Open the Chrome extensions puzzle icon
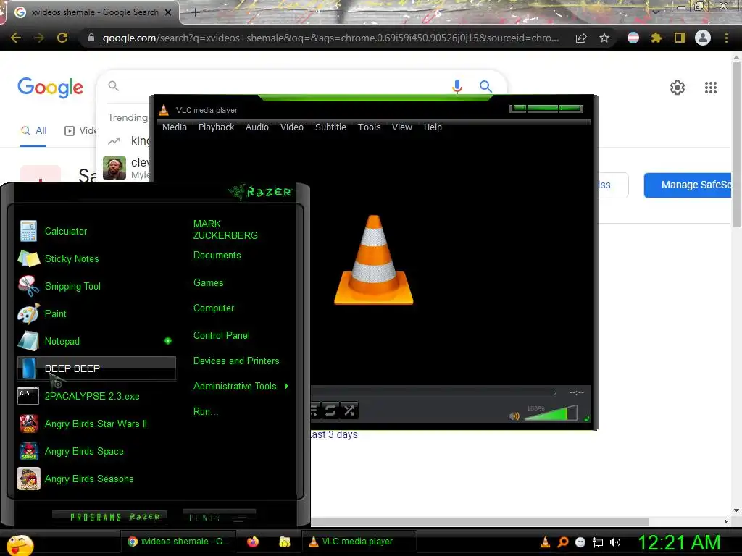This screenshot has height=556, width=742. point(656,38)
